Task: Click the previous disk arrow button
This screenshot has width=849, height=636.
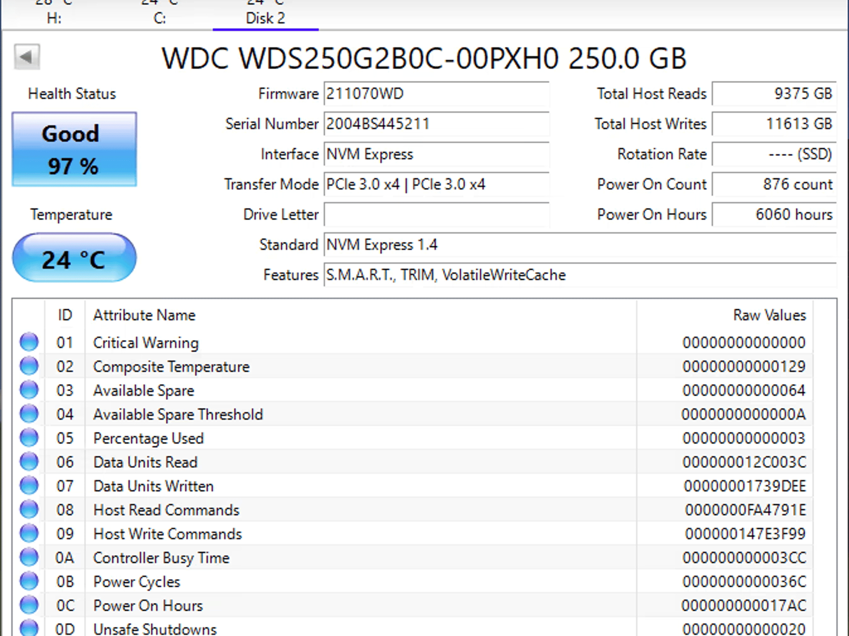Action: tap(27, 57)
